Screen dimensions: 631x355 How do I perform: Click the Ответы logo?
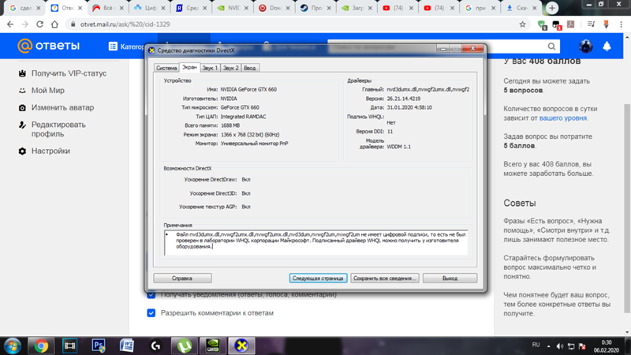(49, 46)
